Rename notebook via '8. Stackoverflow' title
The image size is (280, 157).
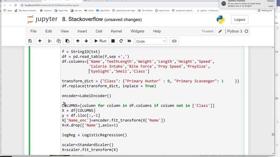point(82,19)
